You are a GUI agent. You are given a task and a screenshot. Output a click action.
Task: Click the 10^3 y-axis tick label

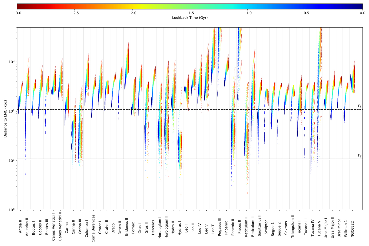[11, 62]
